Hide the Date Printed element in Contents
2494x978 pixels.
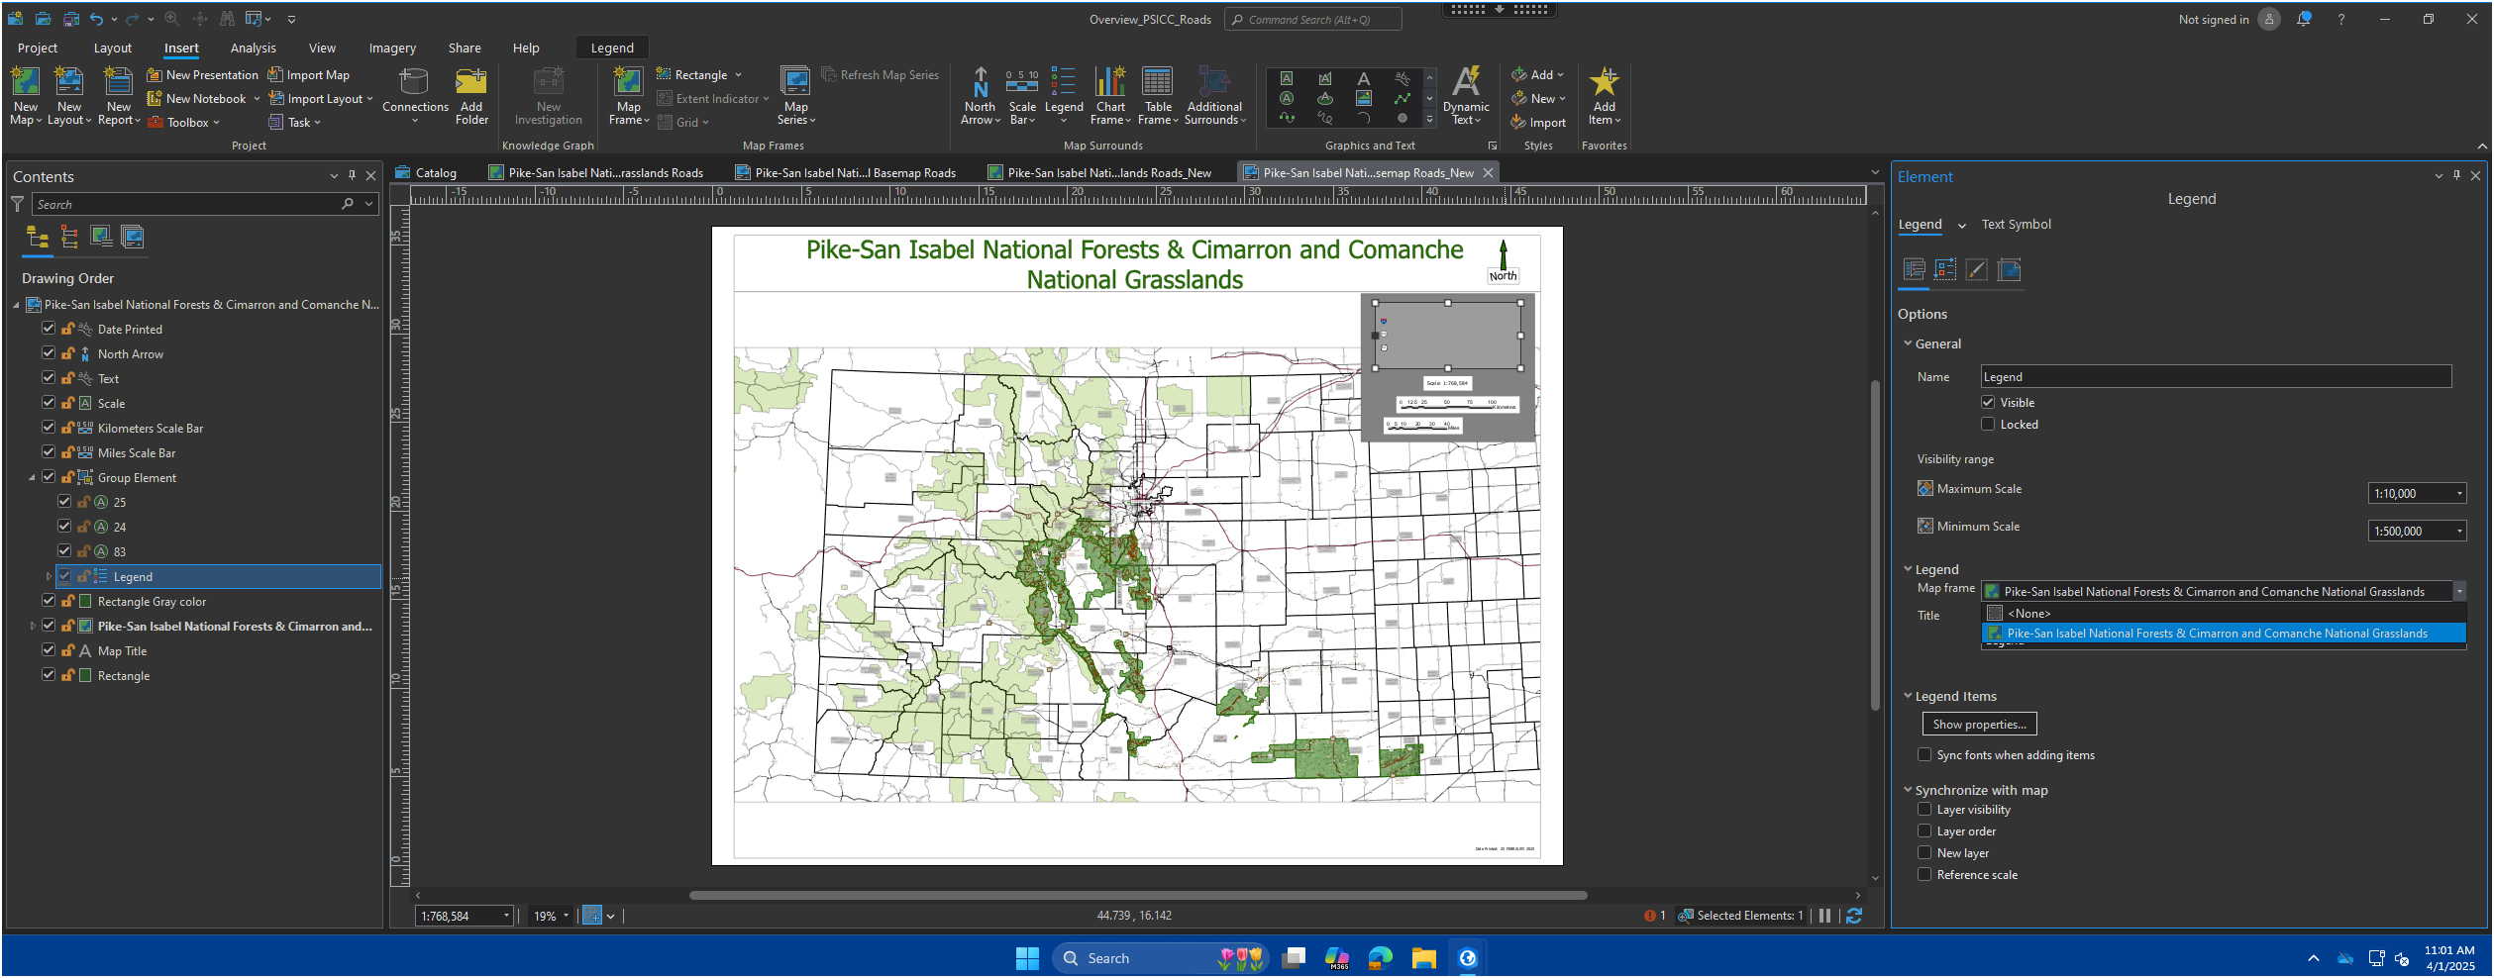click(49, 329)
